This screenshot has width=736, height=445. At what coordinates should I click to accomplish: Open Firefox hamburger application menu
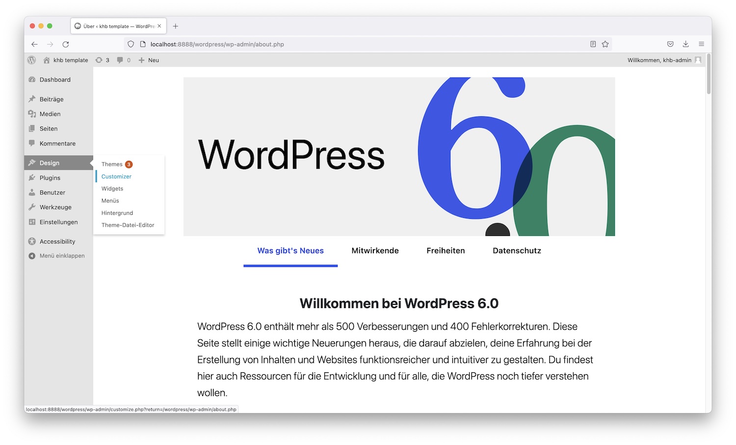pyautogui.click(x=702, y=44)
